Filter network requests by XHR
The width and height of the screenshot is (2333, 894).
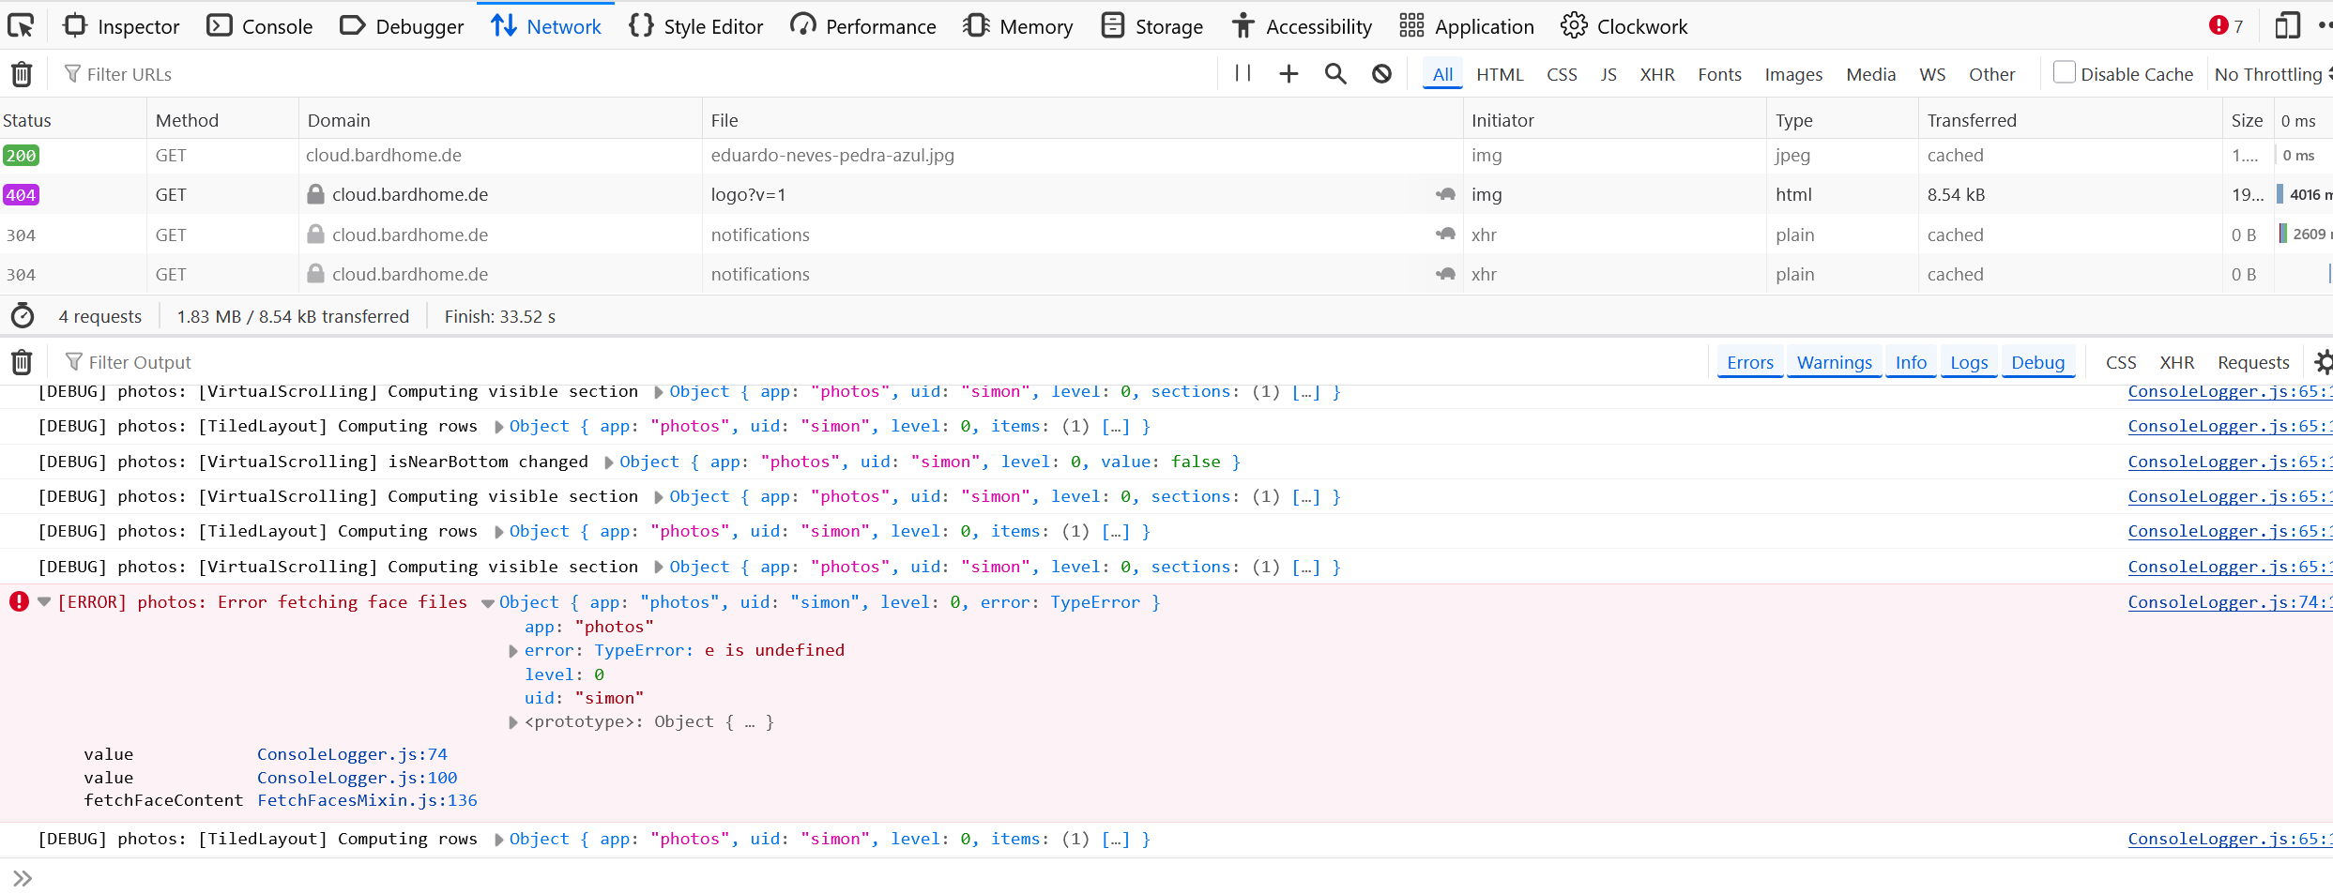1656,74
